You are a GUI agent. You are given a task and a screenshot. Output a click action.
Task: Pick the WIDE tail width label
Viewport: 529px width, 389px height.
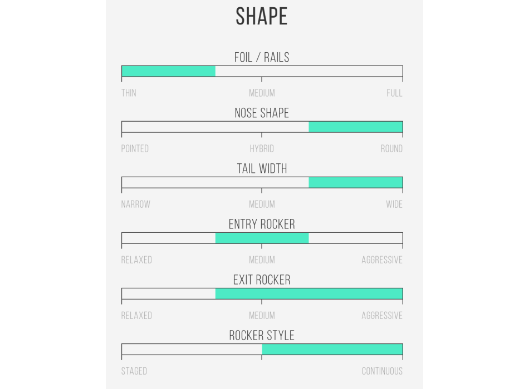394,204
